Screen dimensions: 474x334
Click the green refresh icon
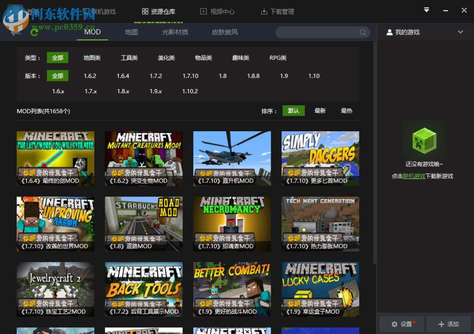point(34,32)
